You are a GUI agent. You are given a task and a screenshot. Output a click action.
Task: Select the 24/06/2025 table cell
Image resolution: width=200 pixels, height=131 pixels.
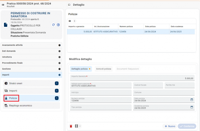[x=182, y=32]
